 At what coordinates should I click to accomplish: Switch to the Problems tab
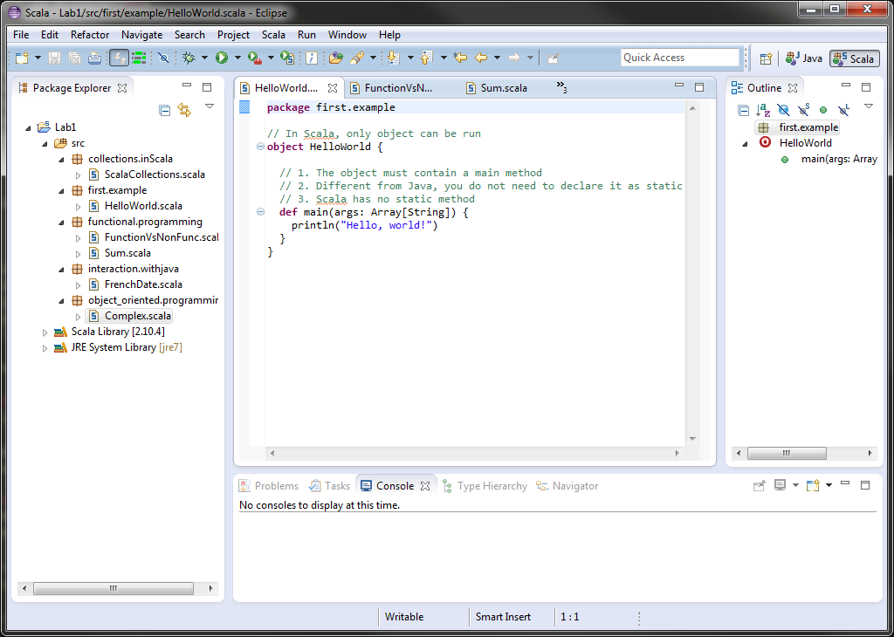coord(269,486)
